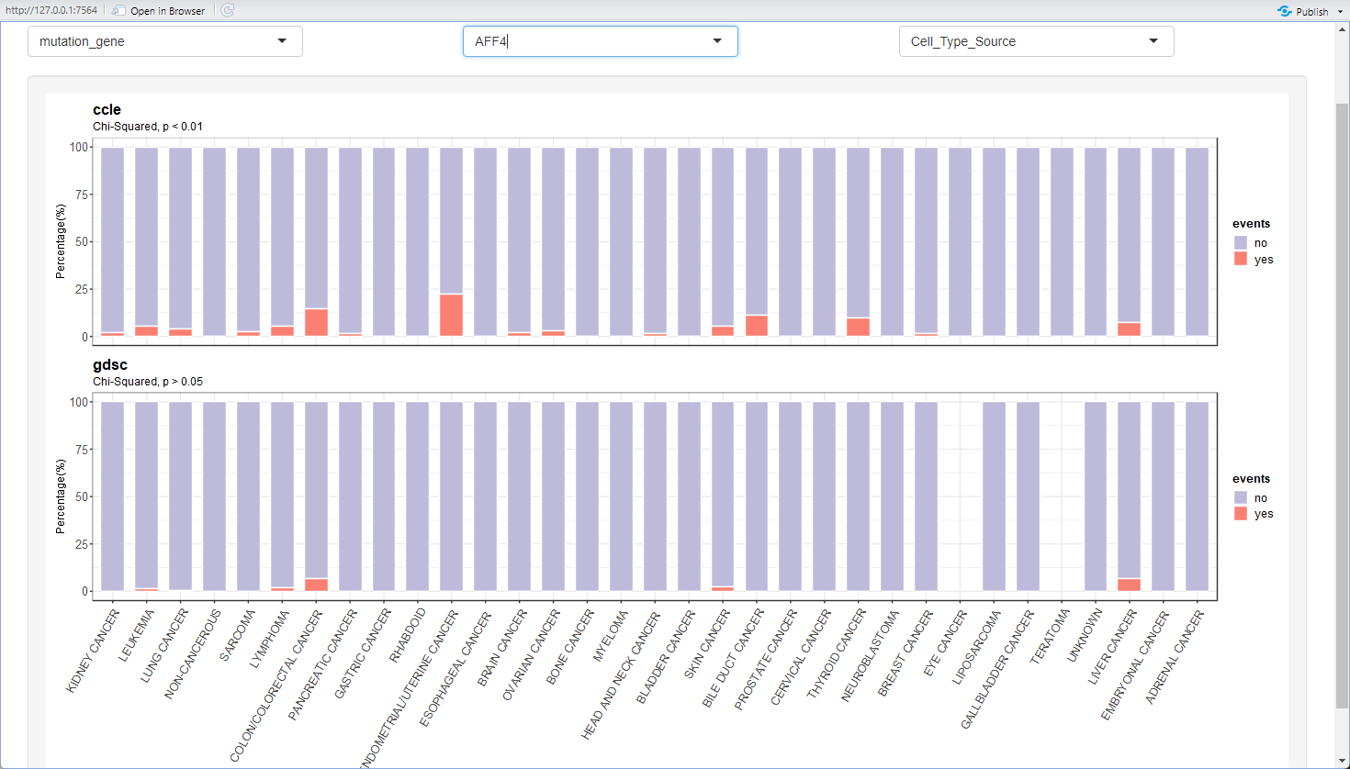Click the ESOPHAGEAL CANCER axis label

455,667
